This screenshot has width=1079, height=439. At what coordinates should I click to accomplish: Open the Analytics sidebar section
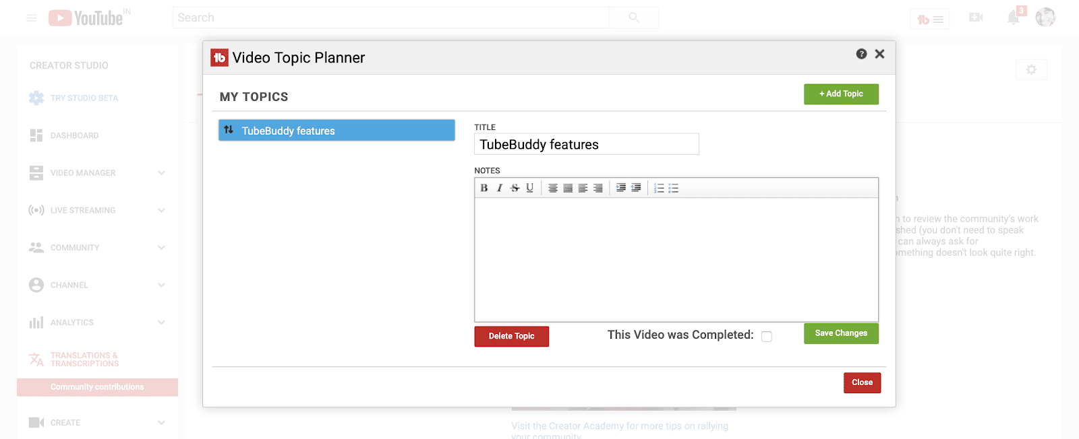pyautogui.click(x=71, y=323)
